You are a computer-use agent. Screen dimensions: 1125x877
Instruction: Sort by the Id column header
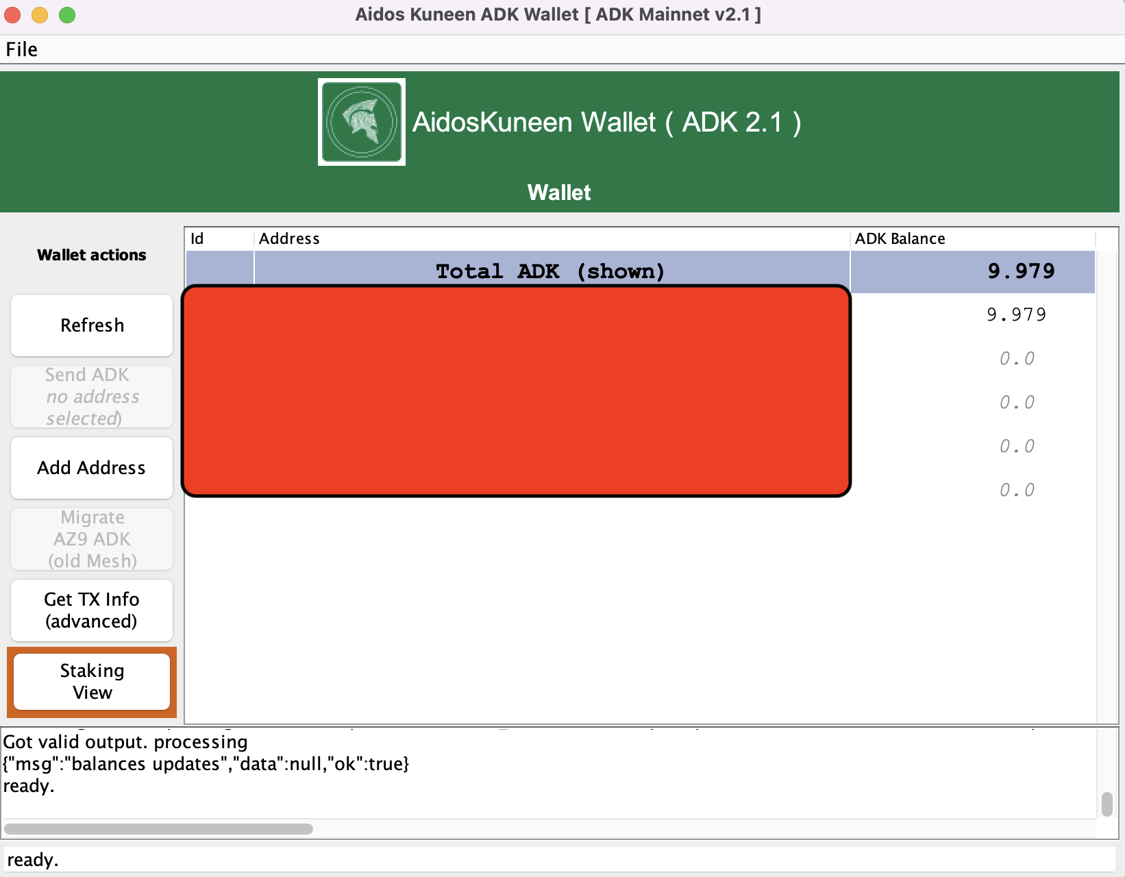point(219,238)
